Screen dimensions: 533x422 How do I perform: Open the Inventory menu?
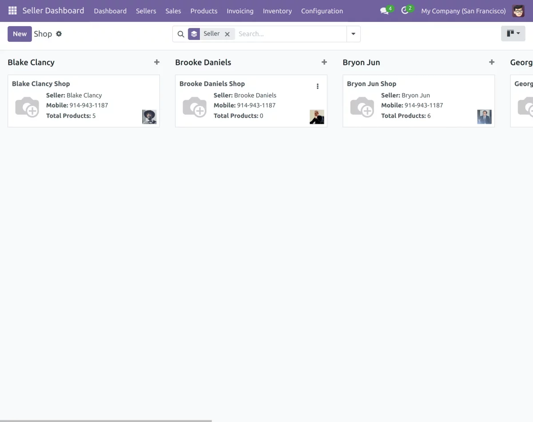point(277,11)
